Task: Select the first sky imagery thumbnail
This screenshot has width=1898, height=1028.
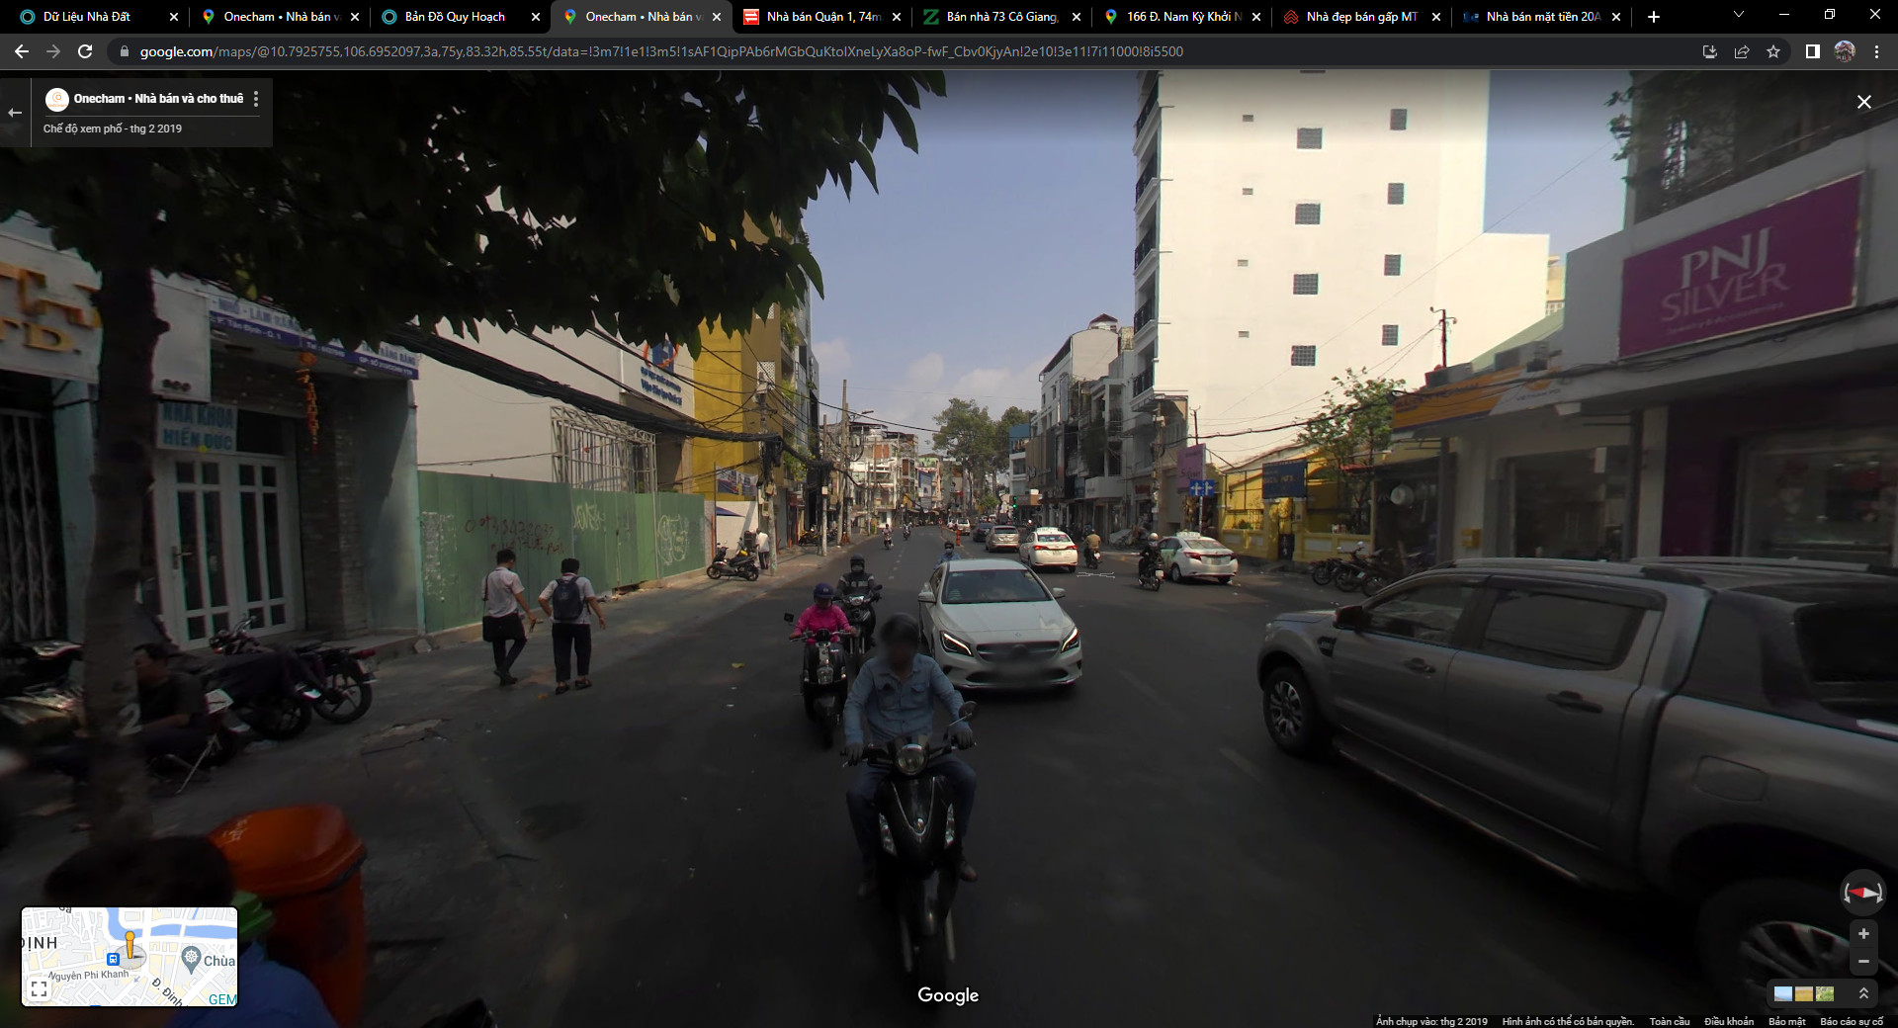Action: point(1783,993)
